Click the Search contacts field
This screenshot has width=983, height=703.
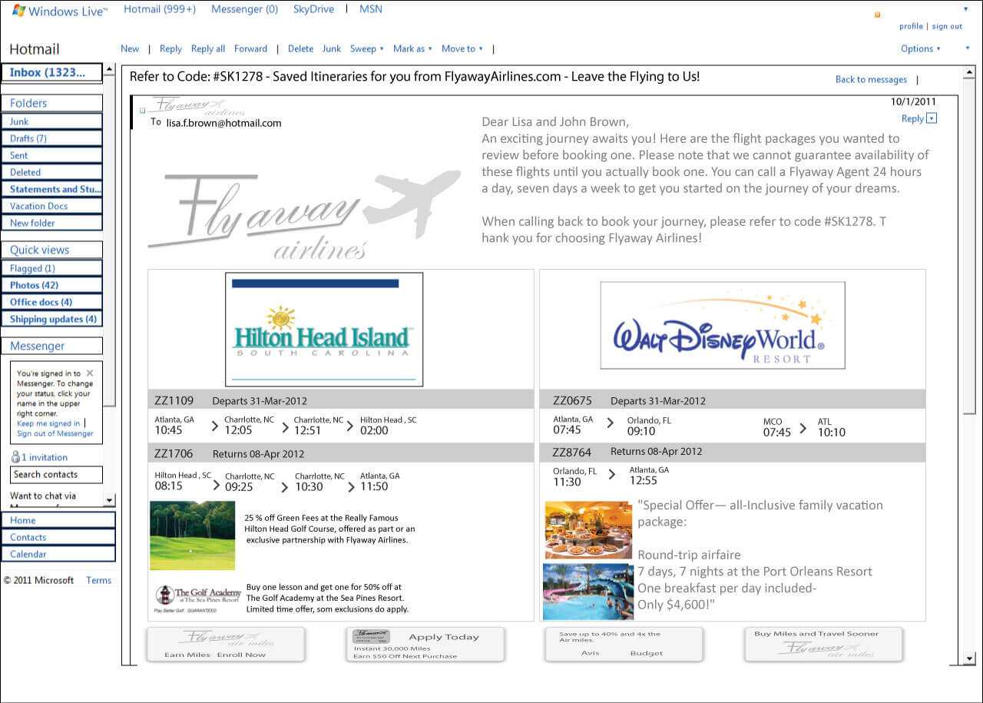click(x=56, y=475)
